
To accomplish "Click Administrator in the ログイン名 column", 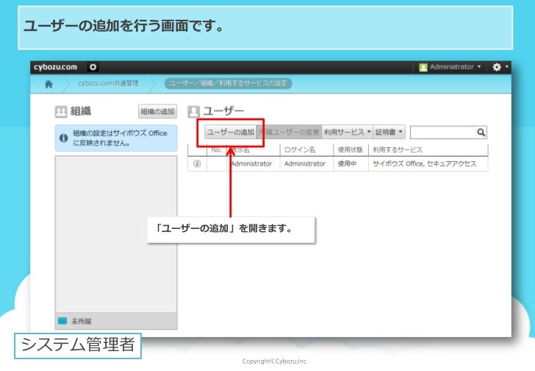I will click(305, 164).
